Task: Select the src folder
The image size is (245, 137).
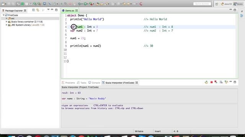Action: click(13, 19)
